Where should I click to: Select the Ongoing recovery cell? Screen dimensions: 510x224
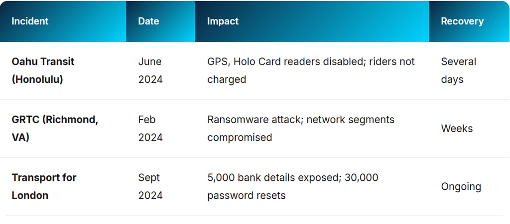click(461, 187)
